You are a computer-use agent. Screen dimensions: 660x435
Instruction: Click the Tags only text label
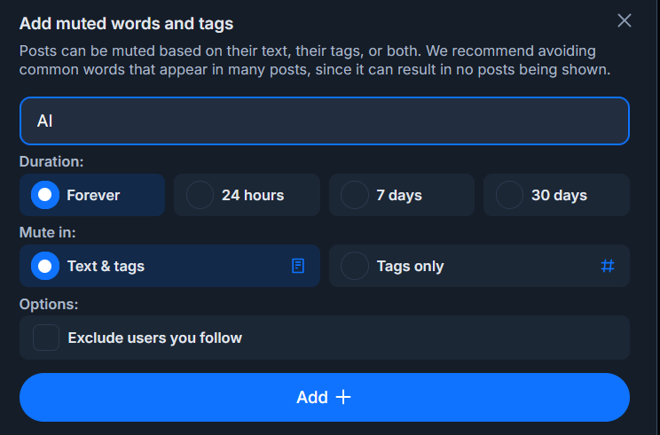click(410, 266)
